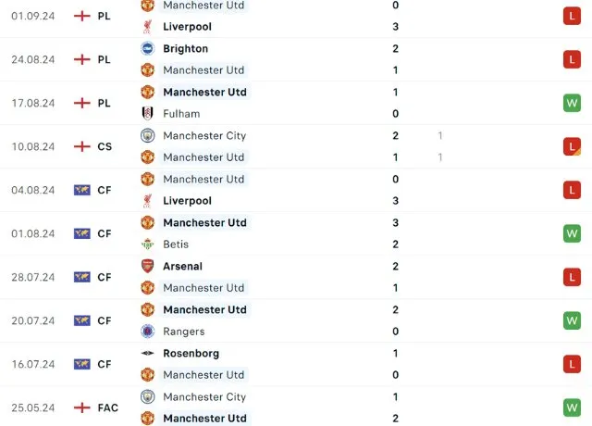The width and height of the screenshot is (592, 426).
Task: Click the Fulham club crest icon
Action: (147, 114)
